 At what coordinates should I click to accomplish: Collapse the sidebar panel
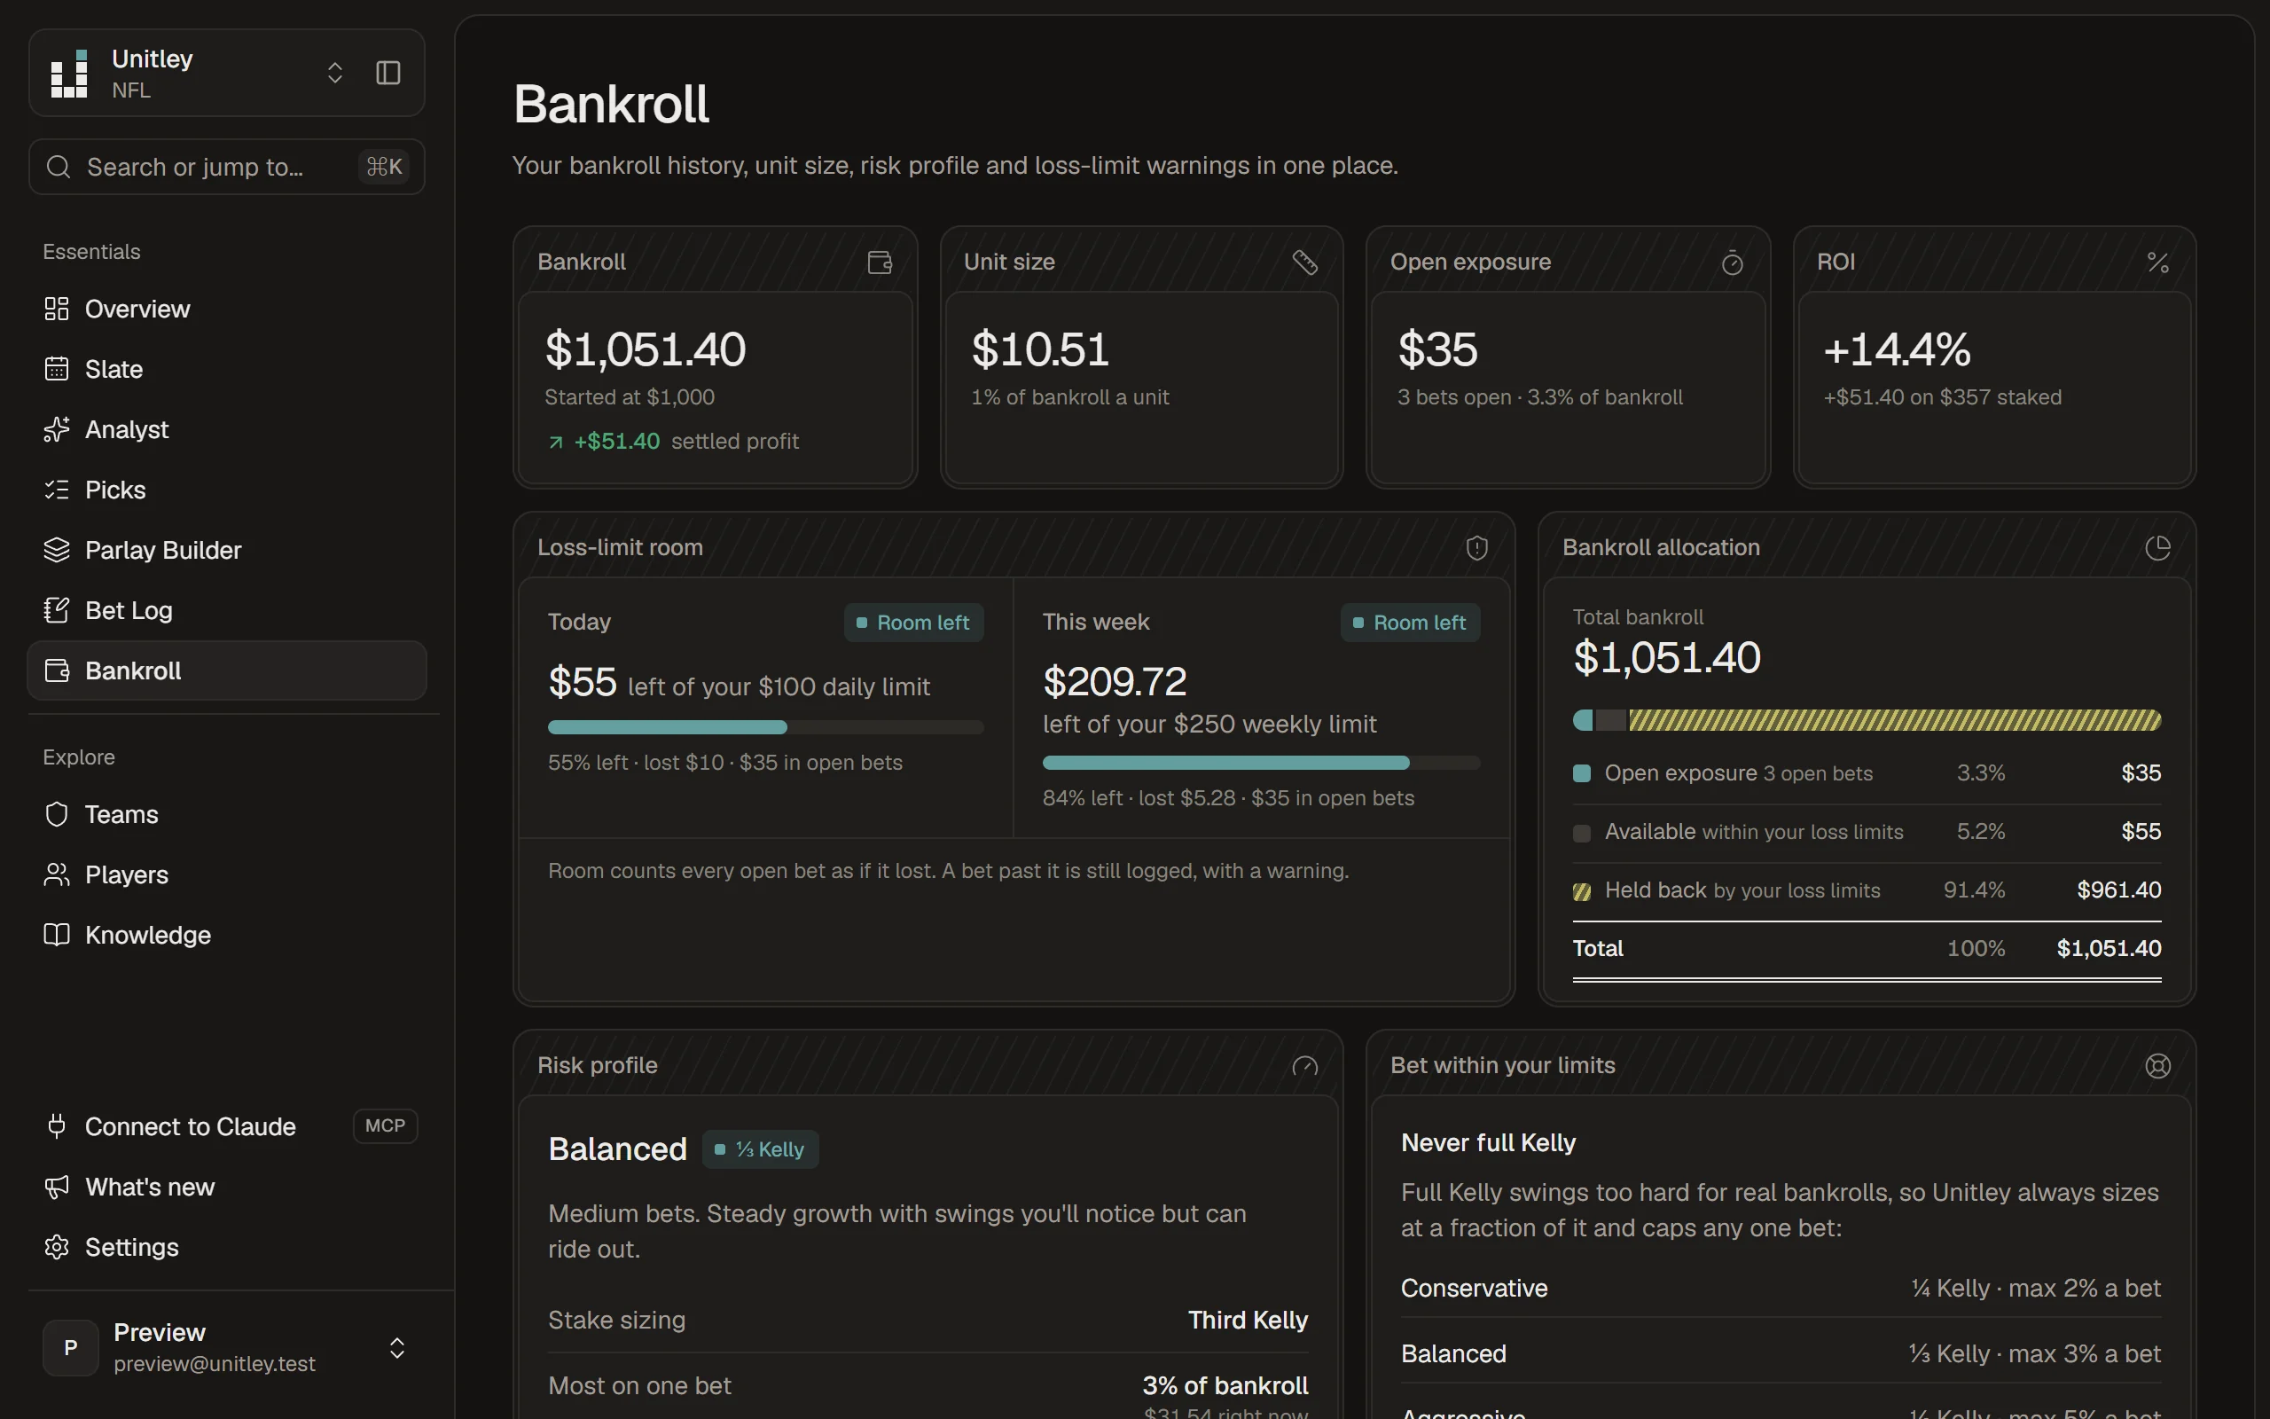tap(388, 74)
